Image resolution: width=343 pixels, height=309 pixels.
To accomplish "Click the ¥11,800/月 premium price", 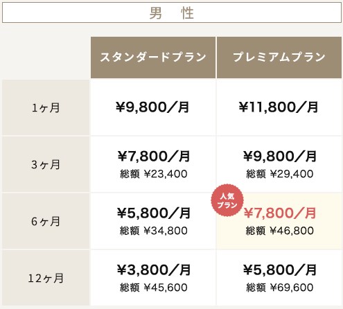I will (x=279, y=107).
